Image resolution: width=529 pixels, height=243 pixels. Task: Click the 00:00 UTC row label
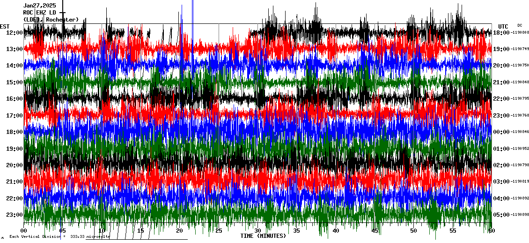point(501,132)
